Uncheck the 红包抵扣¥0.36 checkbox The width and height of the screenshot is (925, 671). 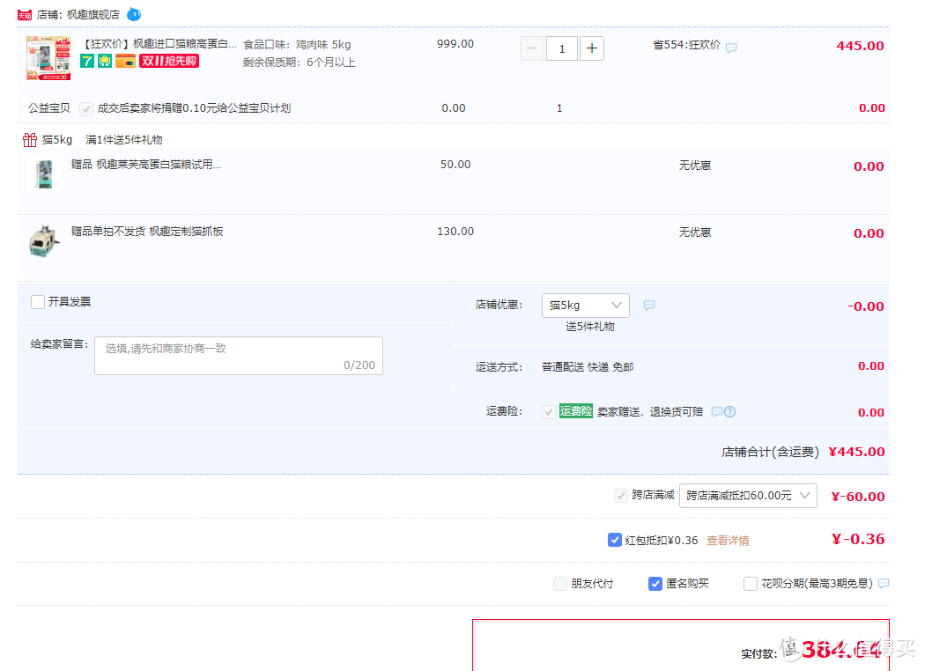pos(615,540)
